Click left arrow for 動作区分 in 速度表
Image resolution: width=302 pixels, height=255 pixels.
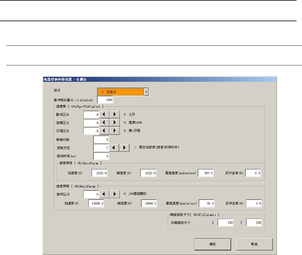[104, 115]
